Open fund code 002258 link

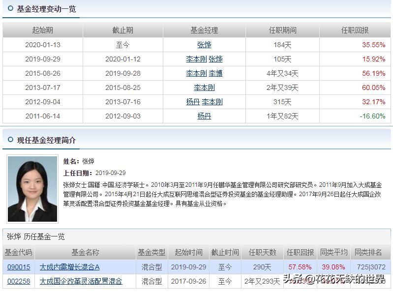[19, 281]
